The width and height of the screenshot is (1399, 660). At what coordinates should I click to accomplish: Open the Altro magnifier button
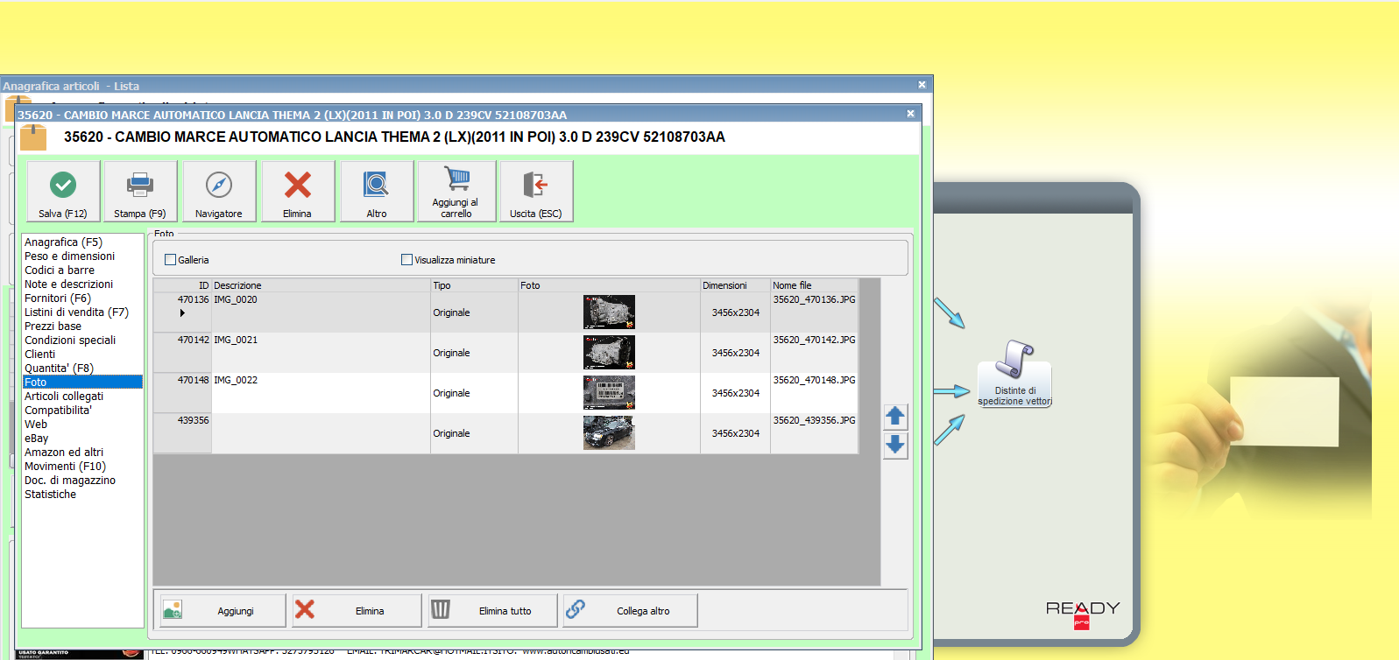point(377,191)
